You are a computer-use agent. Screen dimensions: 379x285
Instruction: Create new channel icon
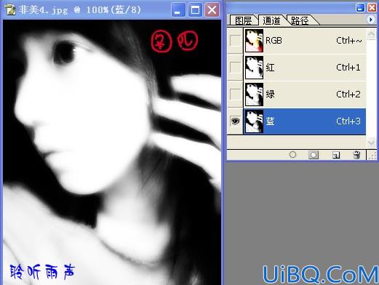tap(336, 155)
